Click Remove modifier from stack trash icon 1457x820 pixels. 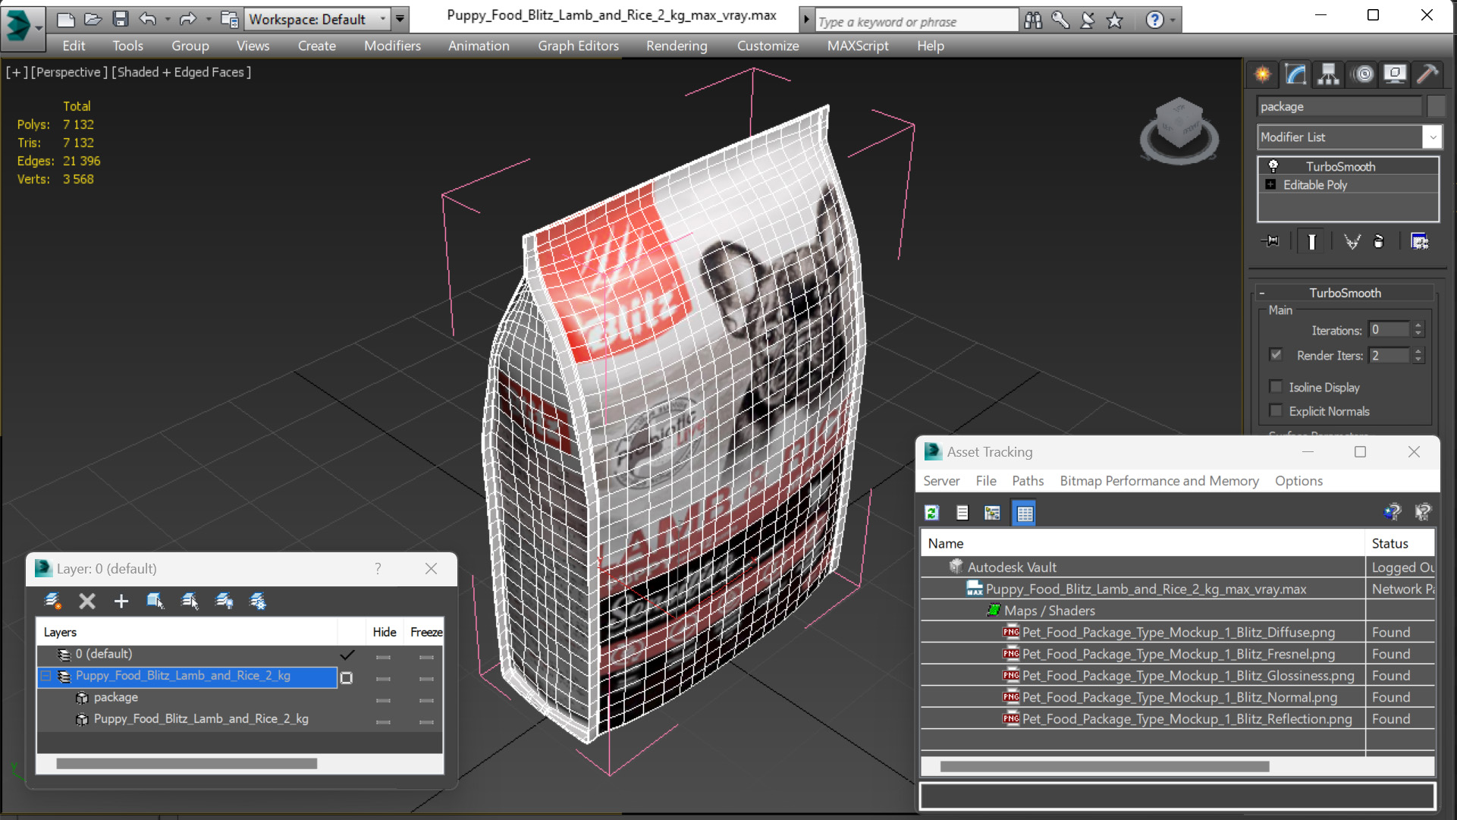1379,241
